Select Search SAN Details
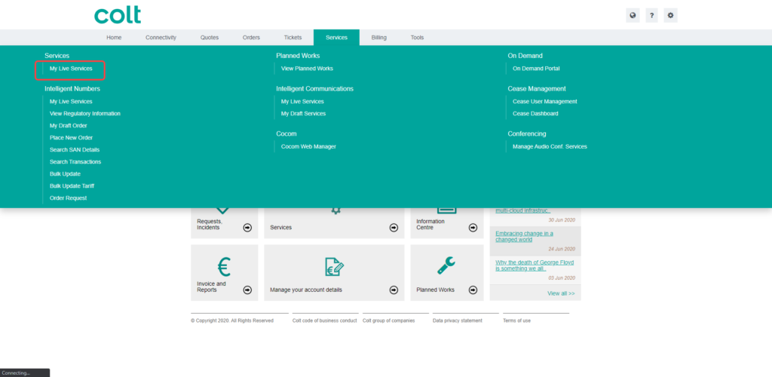Viewport: 772px width, 377px height. tap(75, 149)
